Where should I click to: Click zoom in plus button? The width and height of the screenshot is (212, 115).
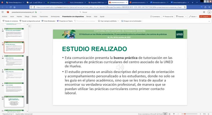pos(200,114)
